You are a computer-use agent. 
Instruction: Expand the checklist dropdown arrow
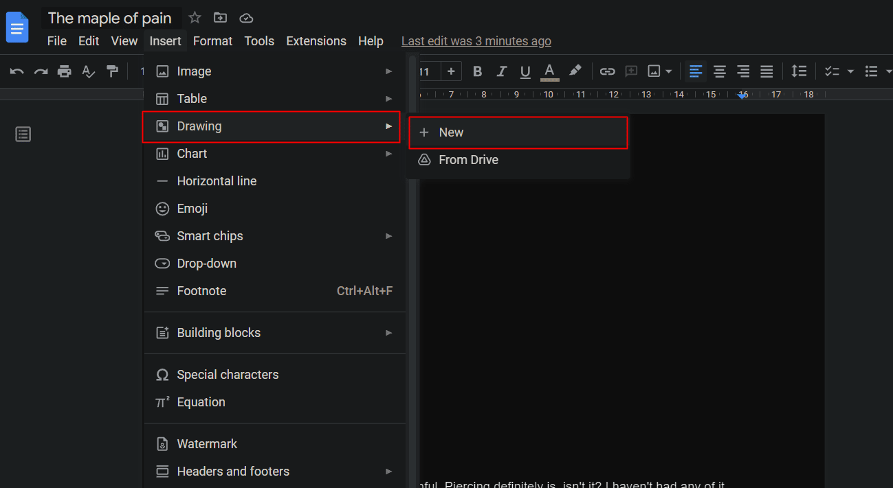850,71
